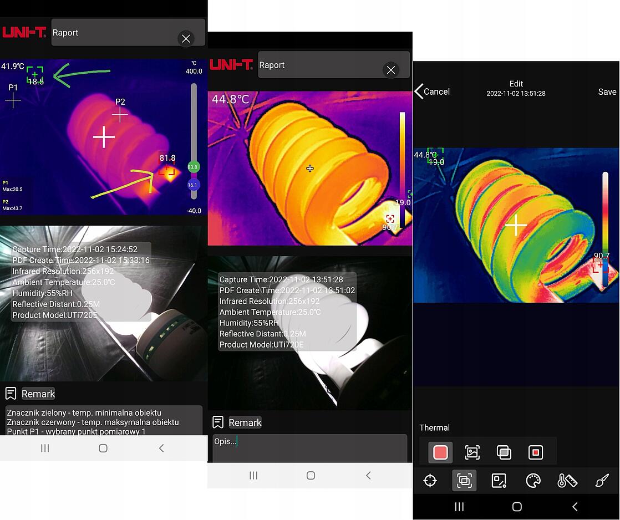
Task: Click Cancel to exit the Edit screen
Action: [x=432, y=91]
